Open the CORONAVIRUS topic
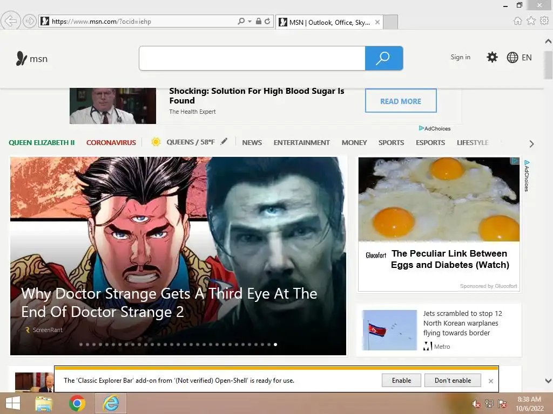553x414 pixels. point(111,142)
